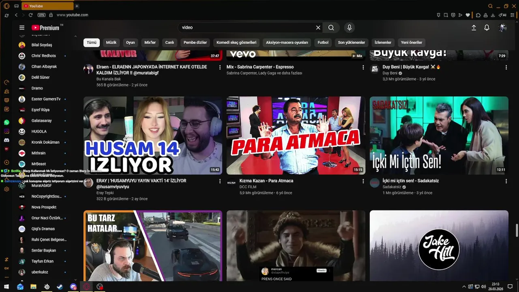Play the HUSAM 14 IZLIYOR thumbnail

(x=153, y=135)
